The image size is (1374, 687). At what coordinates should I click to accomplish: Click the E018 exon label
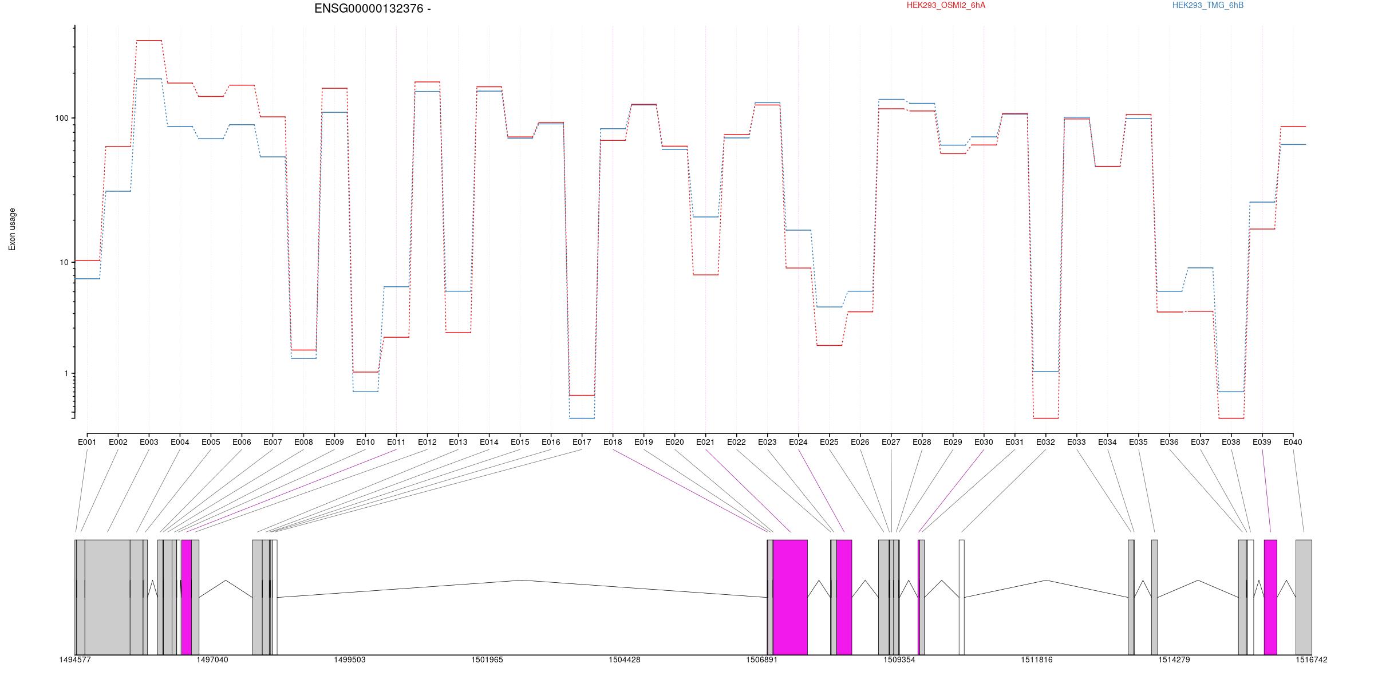[613, 442]
